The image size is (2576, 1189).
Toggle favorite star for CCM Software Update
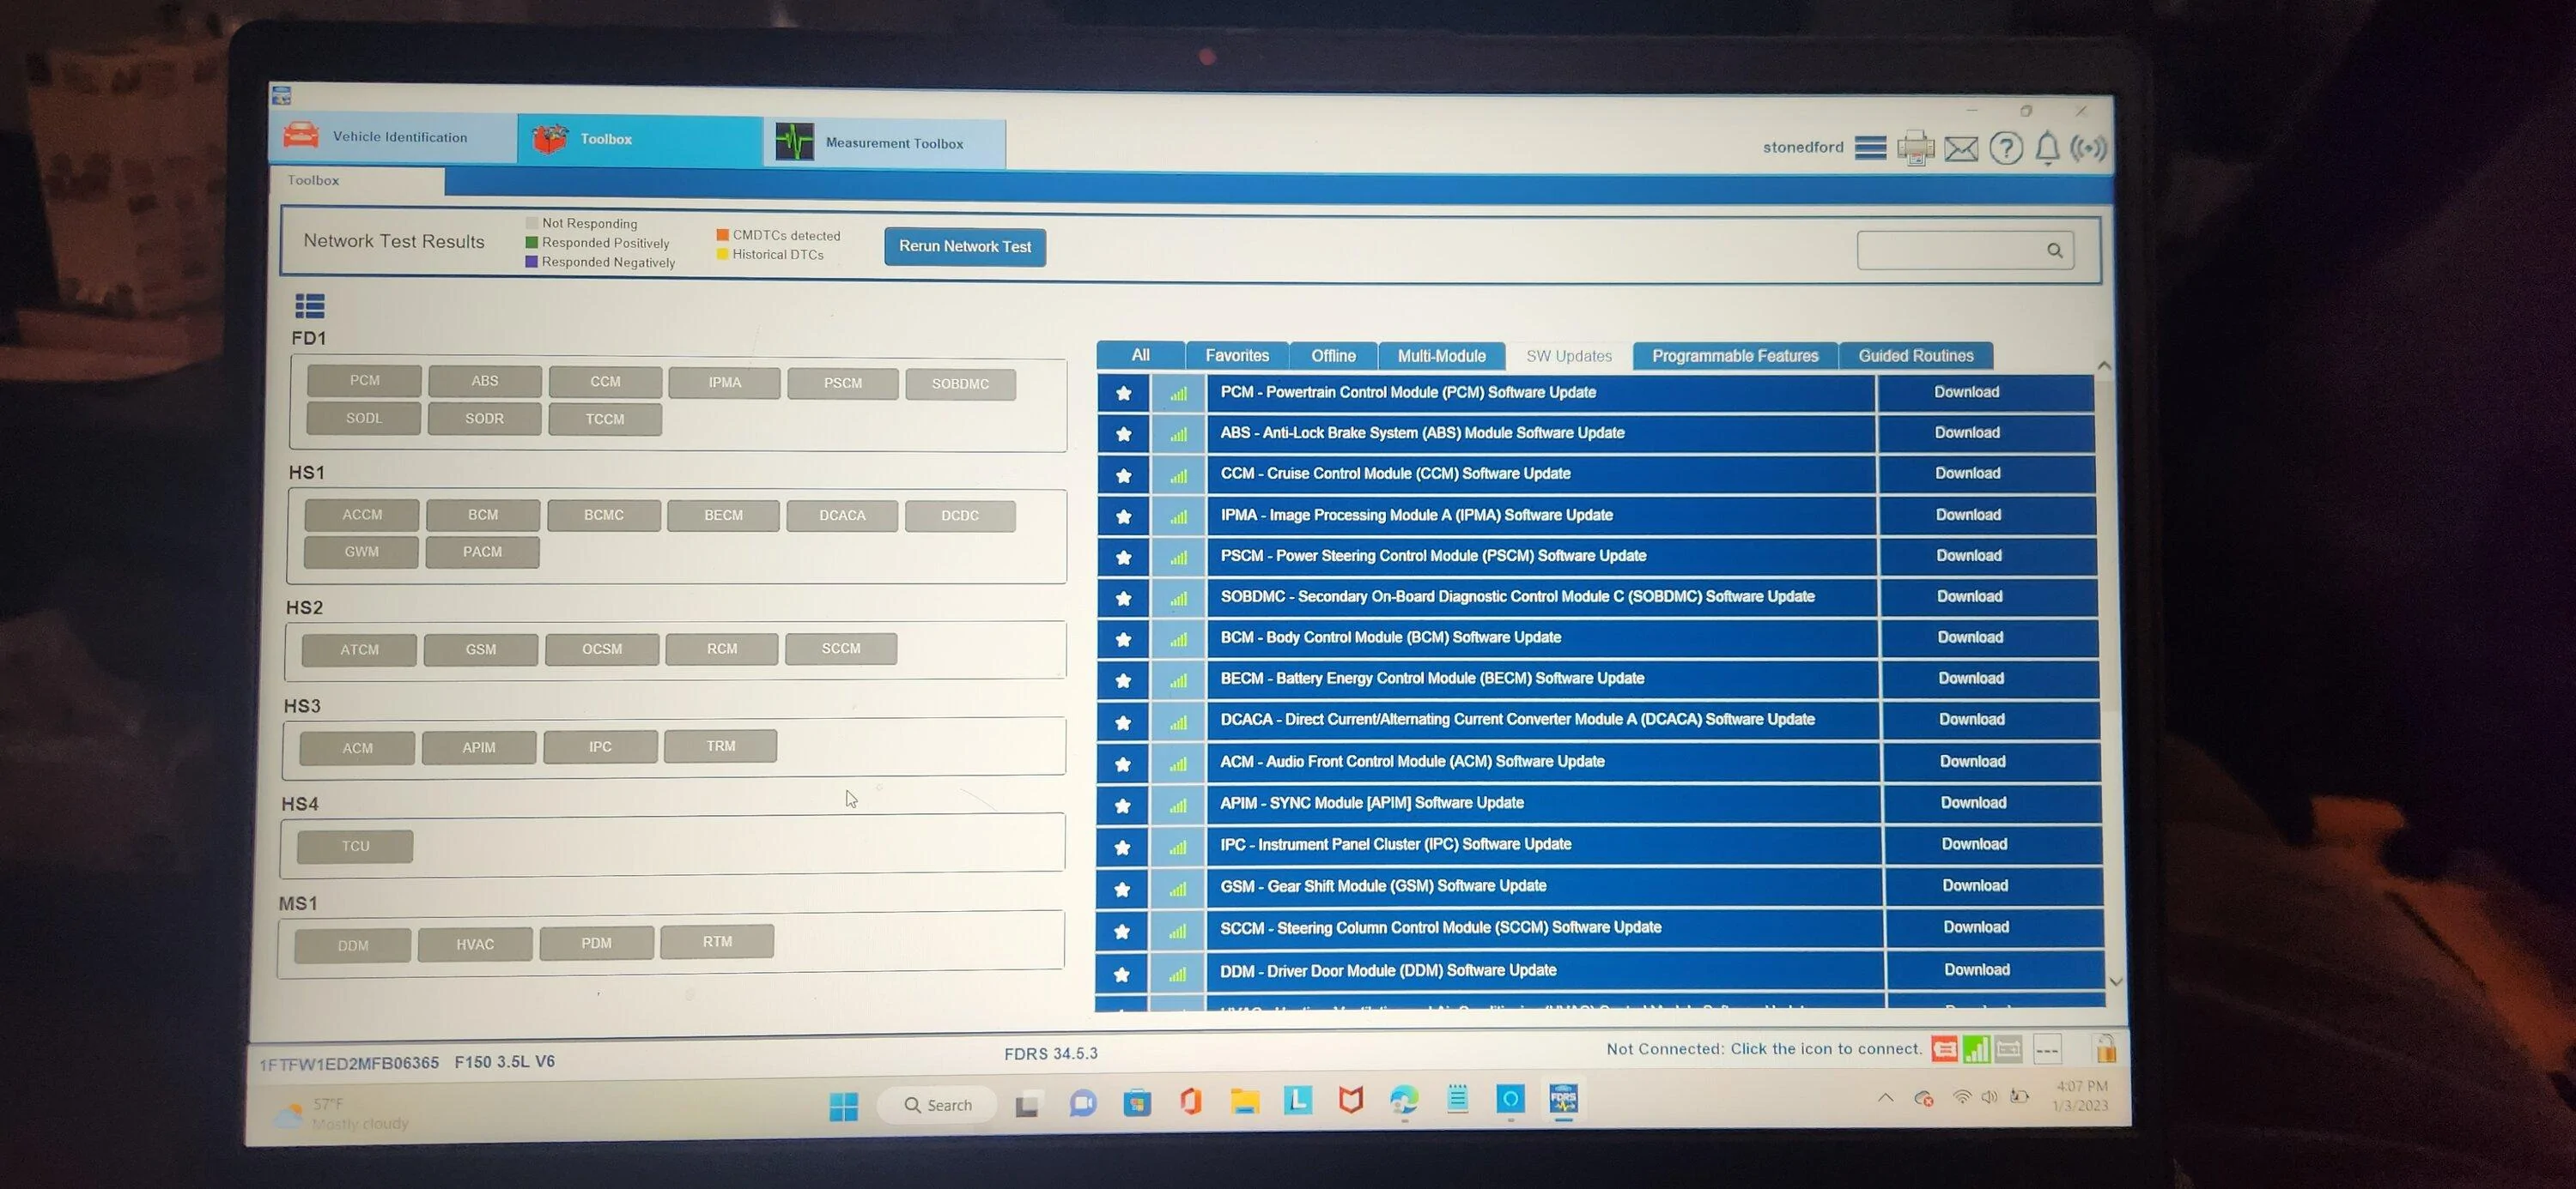click(1123, 475)
